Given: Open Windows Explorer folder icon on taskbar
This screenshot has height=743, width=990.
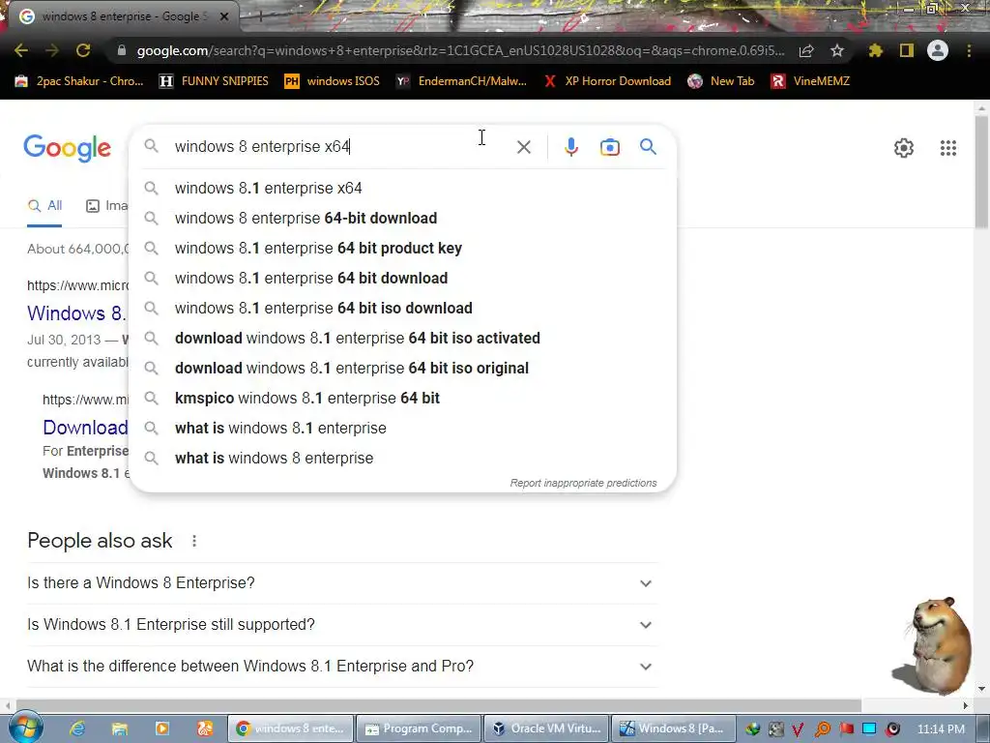Looking at the screenshot, I should [x=119, y=728].
